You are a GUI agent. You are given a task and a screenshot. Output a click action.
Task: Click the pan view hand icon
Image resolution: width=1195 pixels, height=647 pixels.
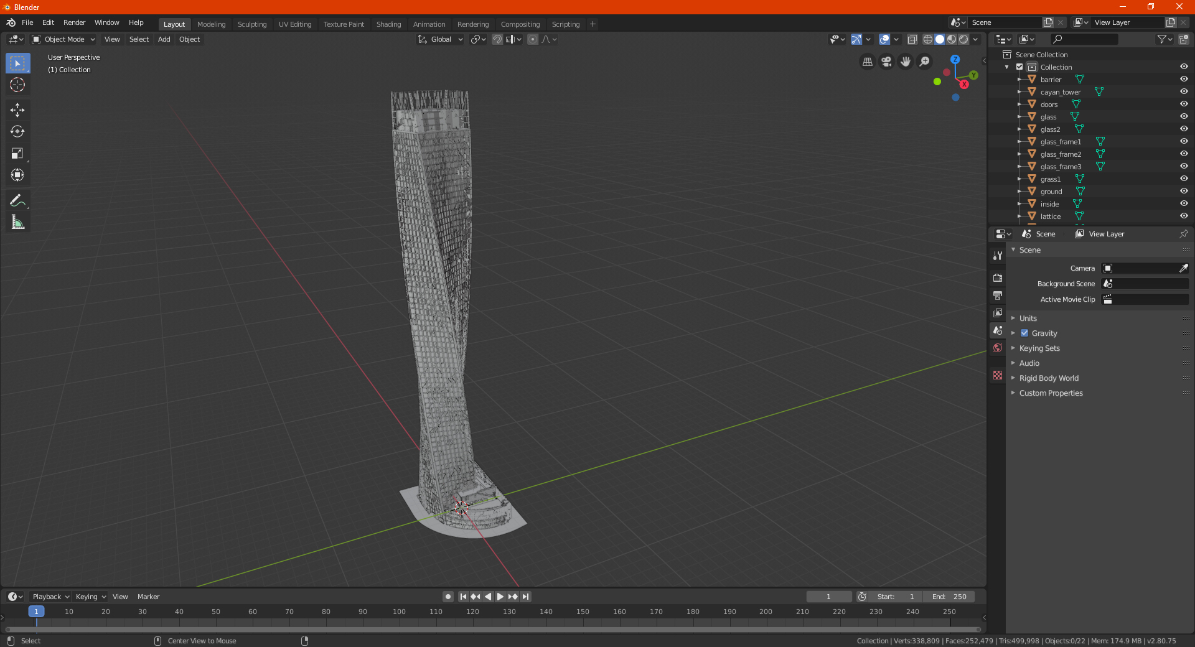(906, 62)
